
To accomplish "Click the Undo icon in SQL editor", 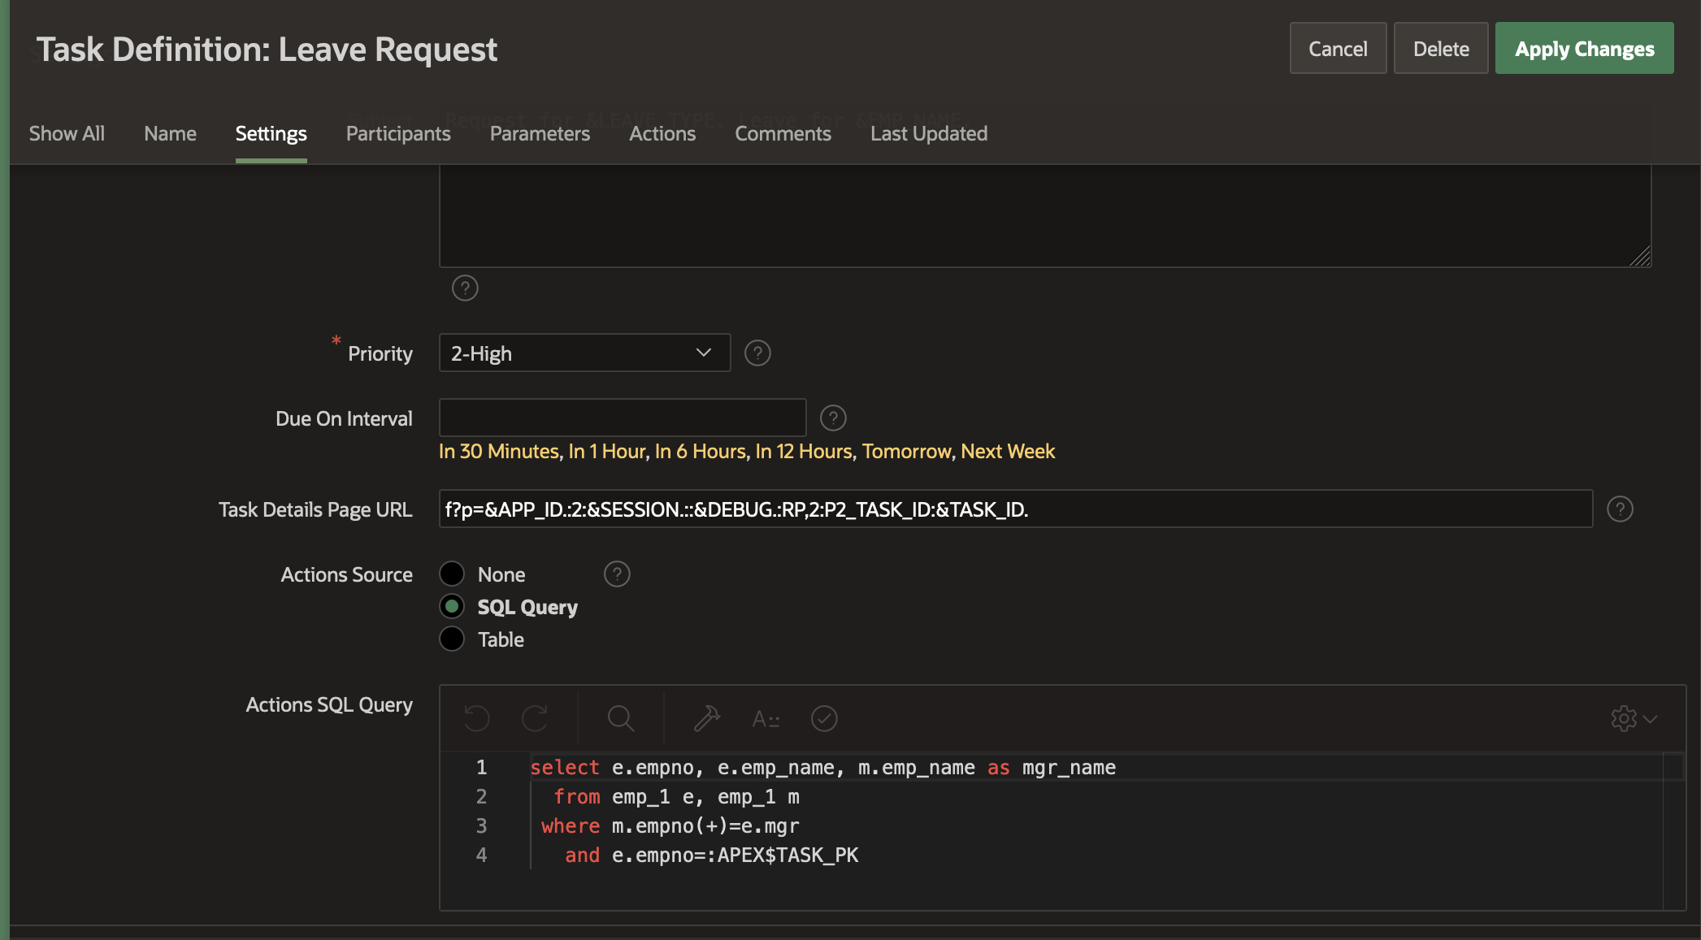I will (477, 718).
